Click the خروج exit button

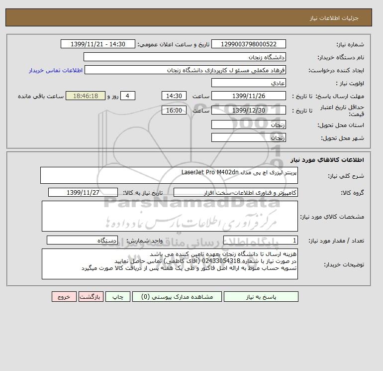(64, 297)
